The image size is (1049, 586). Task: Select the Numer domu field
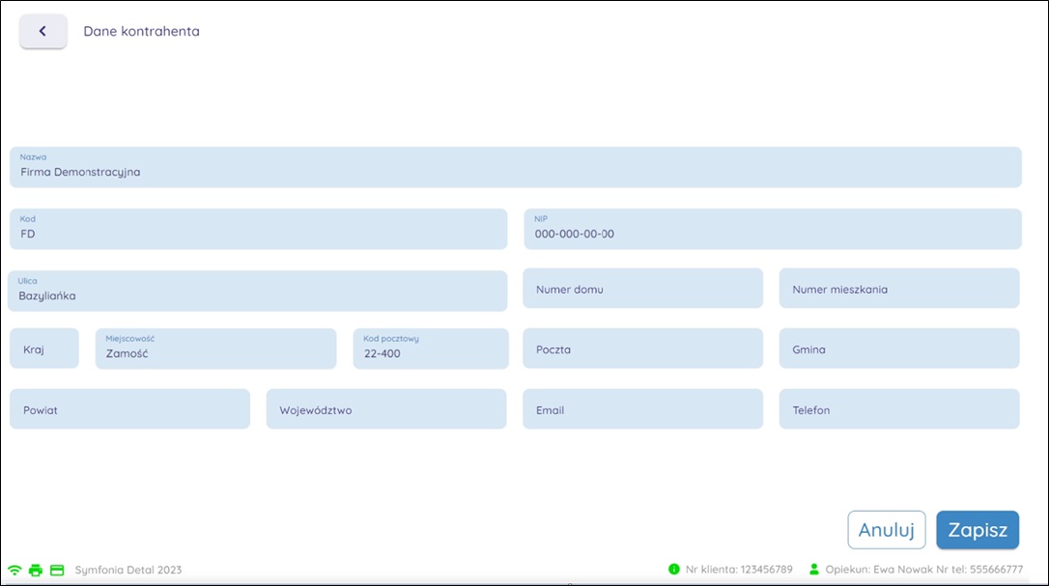pyautogui.click(x=642, y=289)
